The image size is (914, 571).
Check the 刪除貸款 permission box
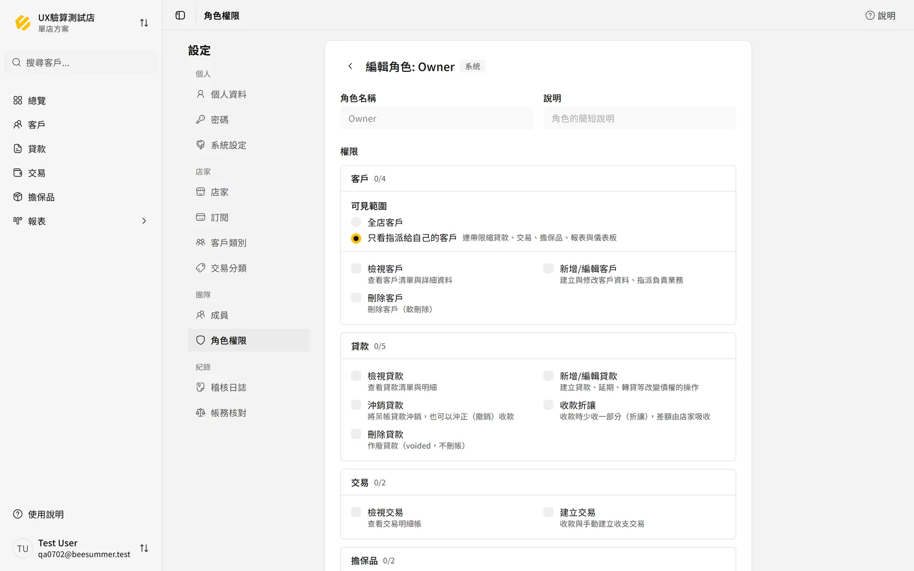click(356, 434)
